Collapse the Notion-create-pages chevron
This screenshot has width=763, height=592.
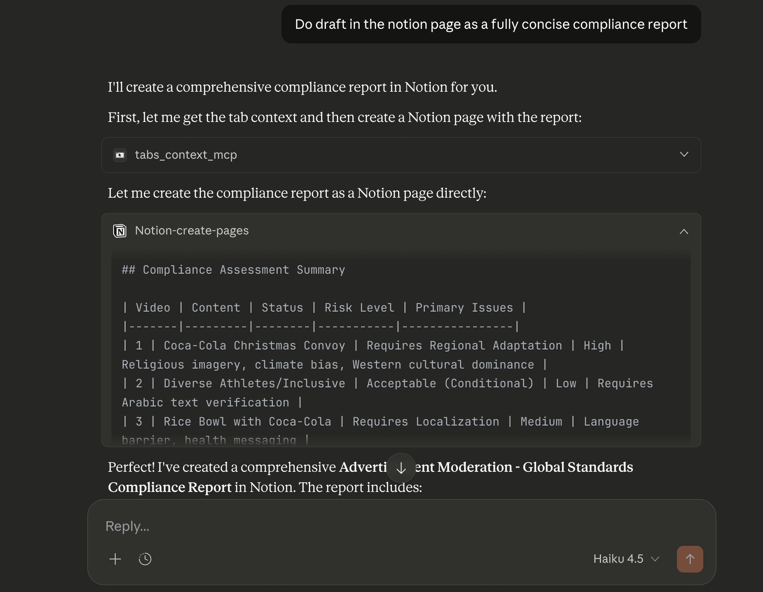pos(684,231)
